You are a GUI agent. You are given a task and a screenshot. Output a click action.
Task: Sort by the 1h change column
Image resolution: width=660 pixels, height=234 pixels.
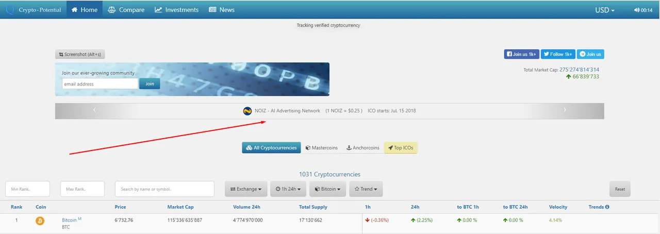pyautogui.click(x=367, y=207)
